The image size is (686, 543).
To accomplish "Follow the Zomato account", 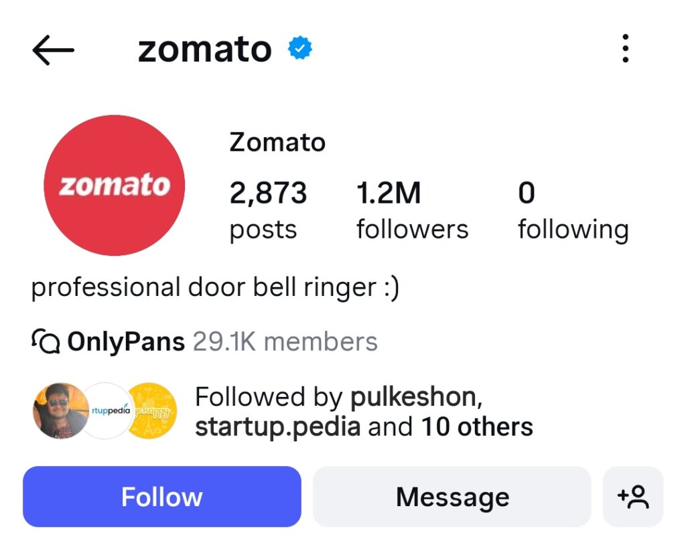I will (162, 497).
